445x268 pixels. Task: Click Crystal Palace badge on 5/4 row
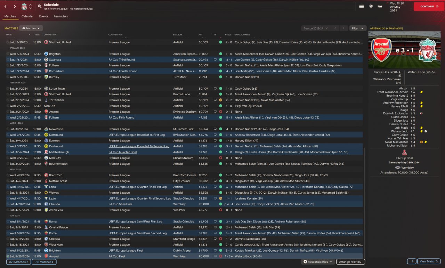pyautogui.click(x=46, y=227)
